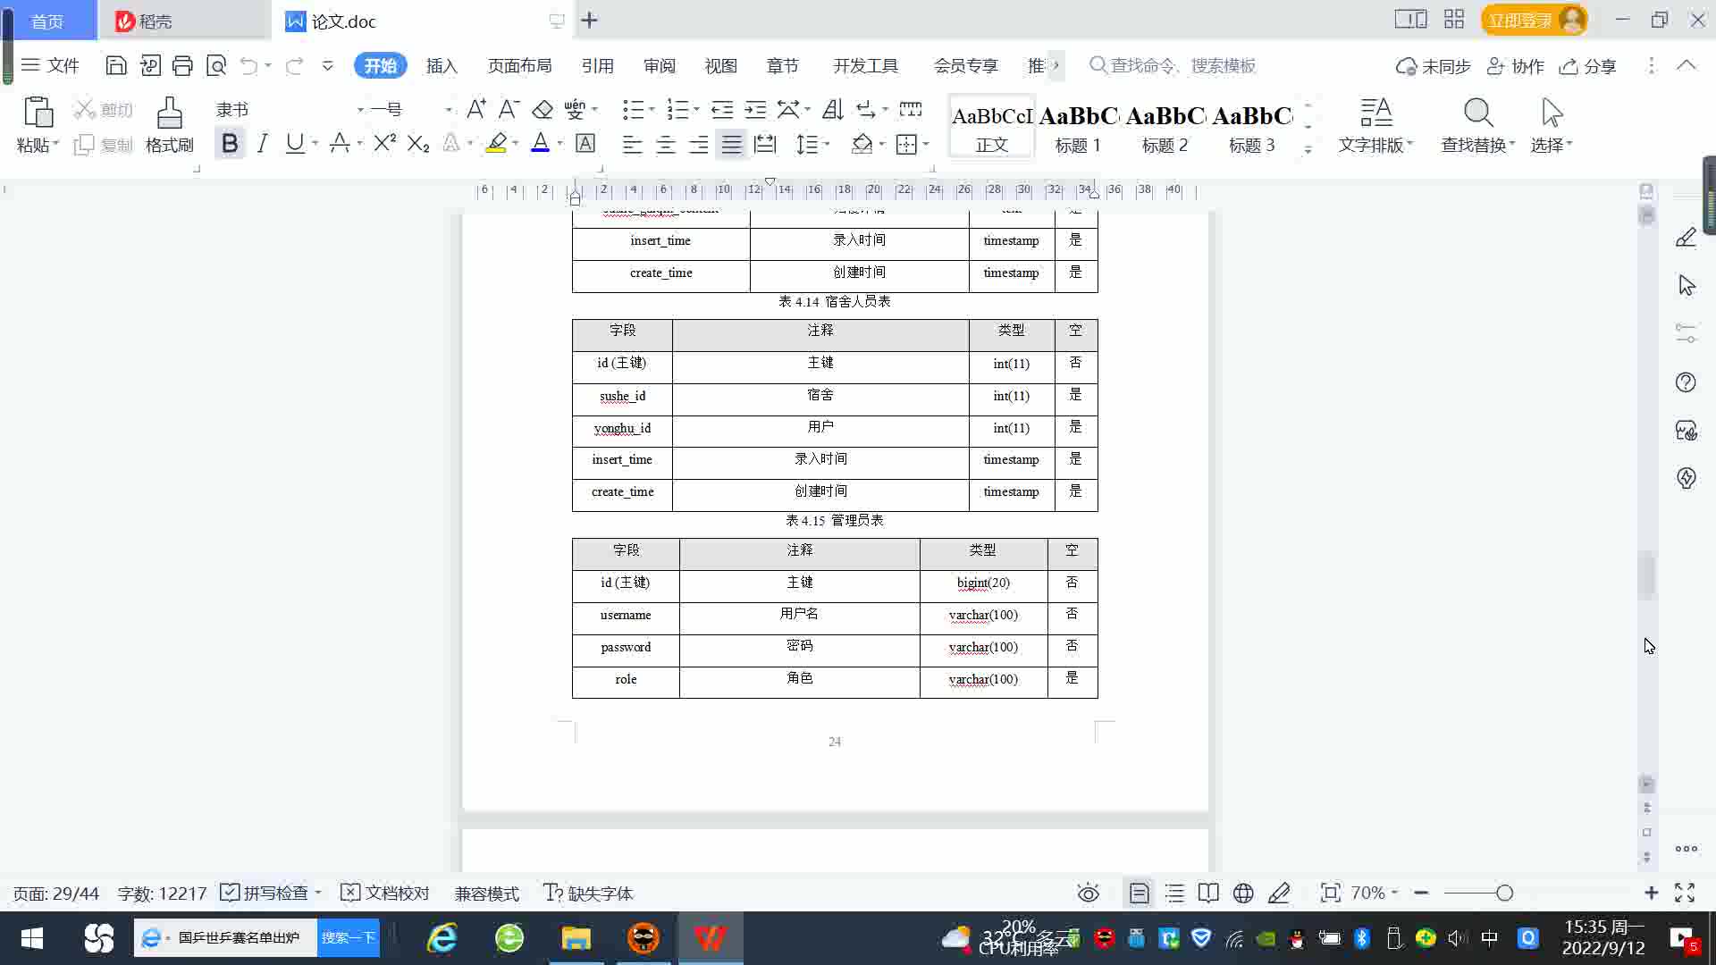This screenshot has height=965, width=1716.
Task: Toggle italic formatting
Action: pos(262,143)
